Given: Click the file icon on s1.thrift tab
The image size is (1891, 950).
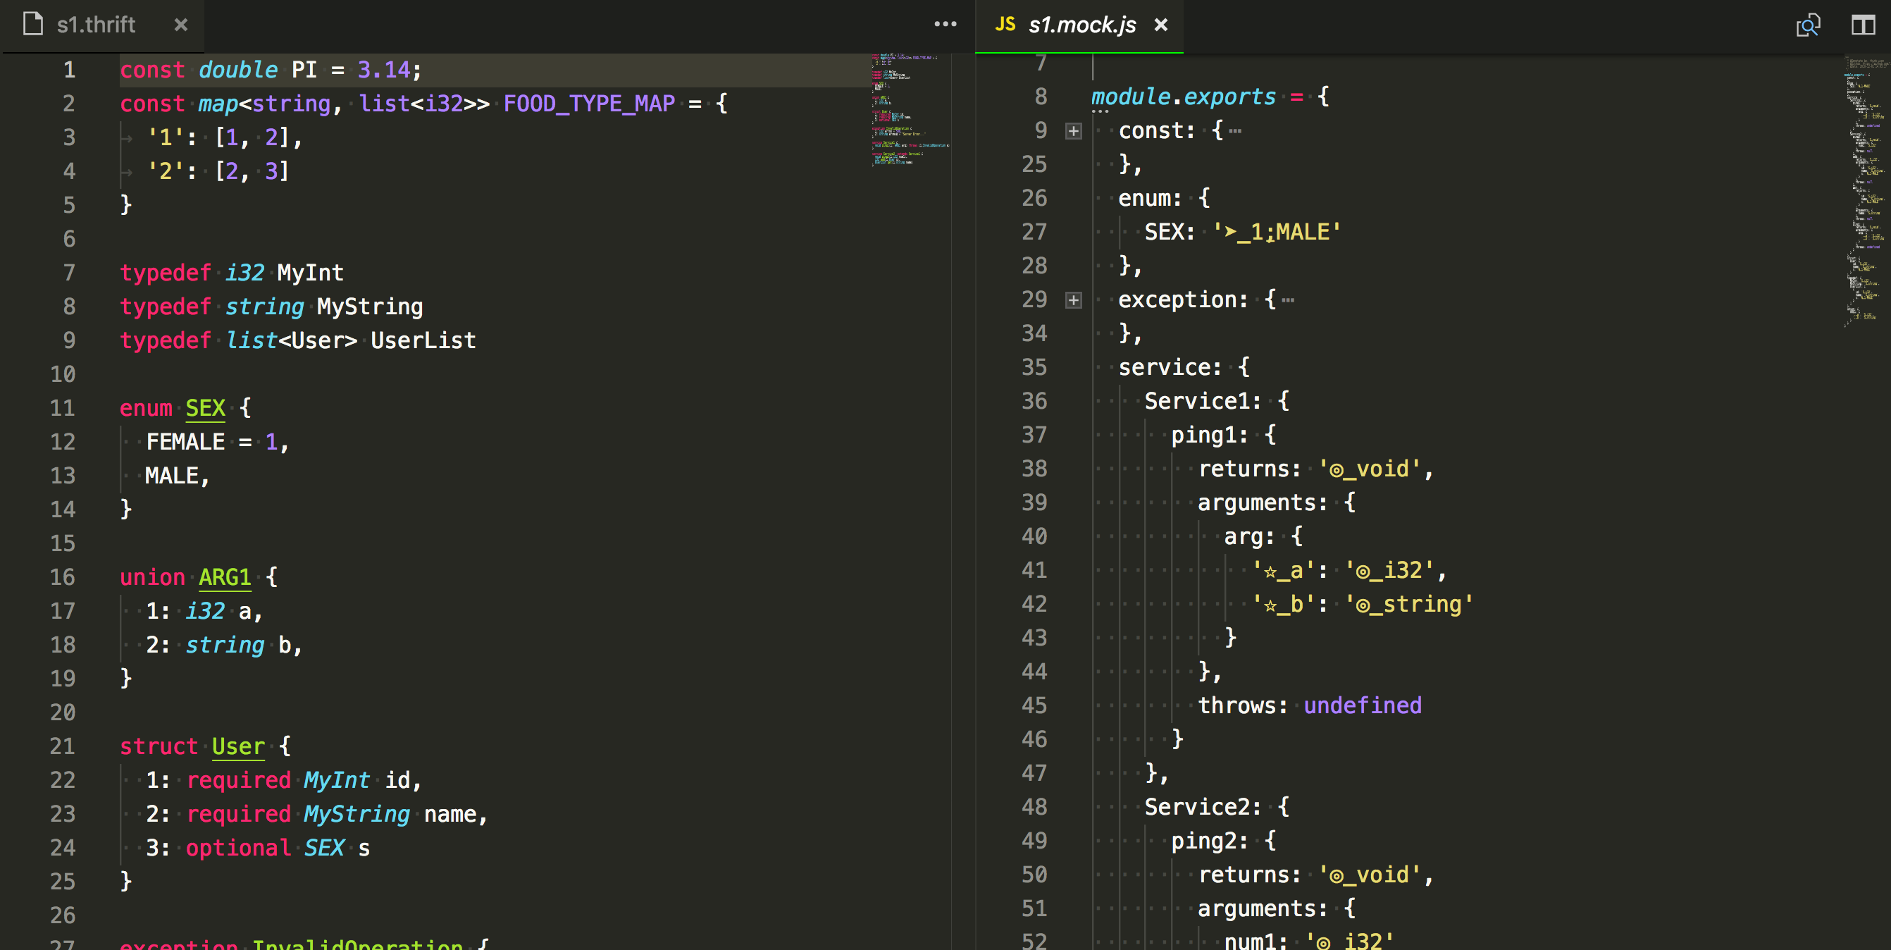Looking at the screenshot, I should [33, 24].
